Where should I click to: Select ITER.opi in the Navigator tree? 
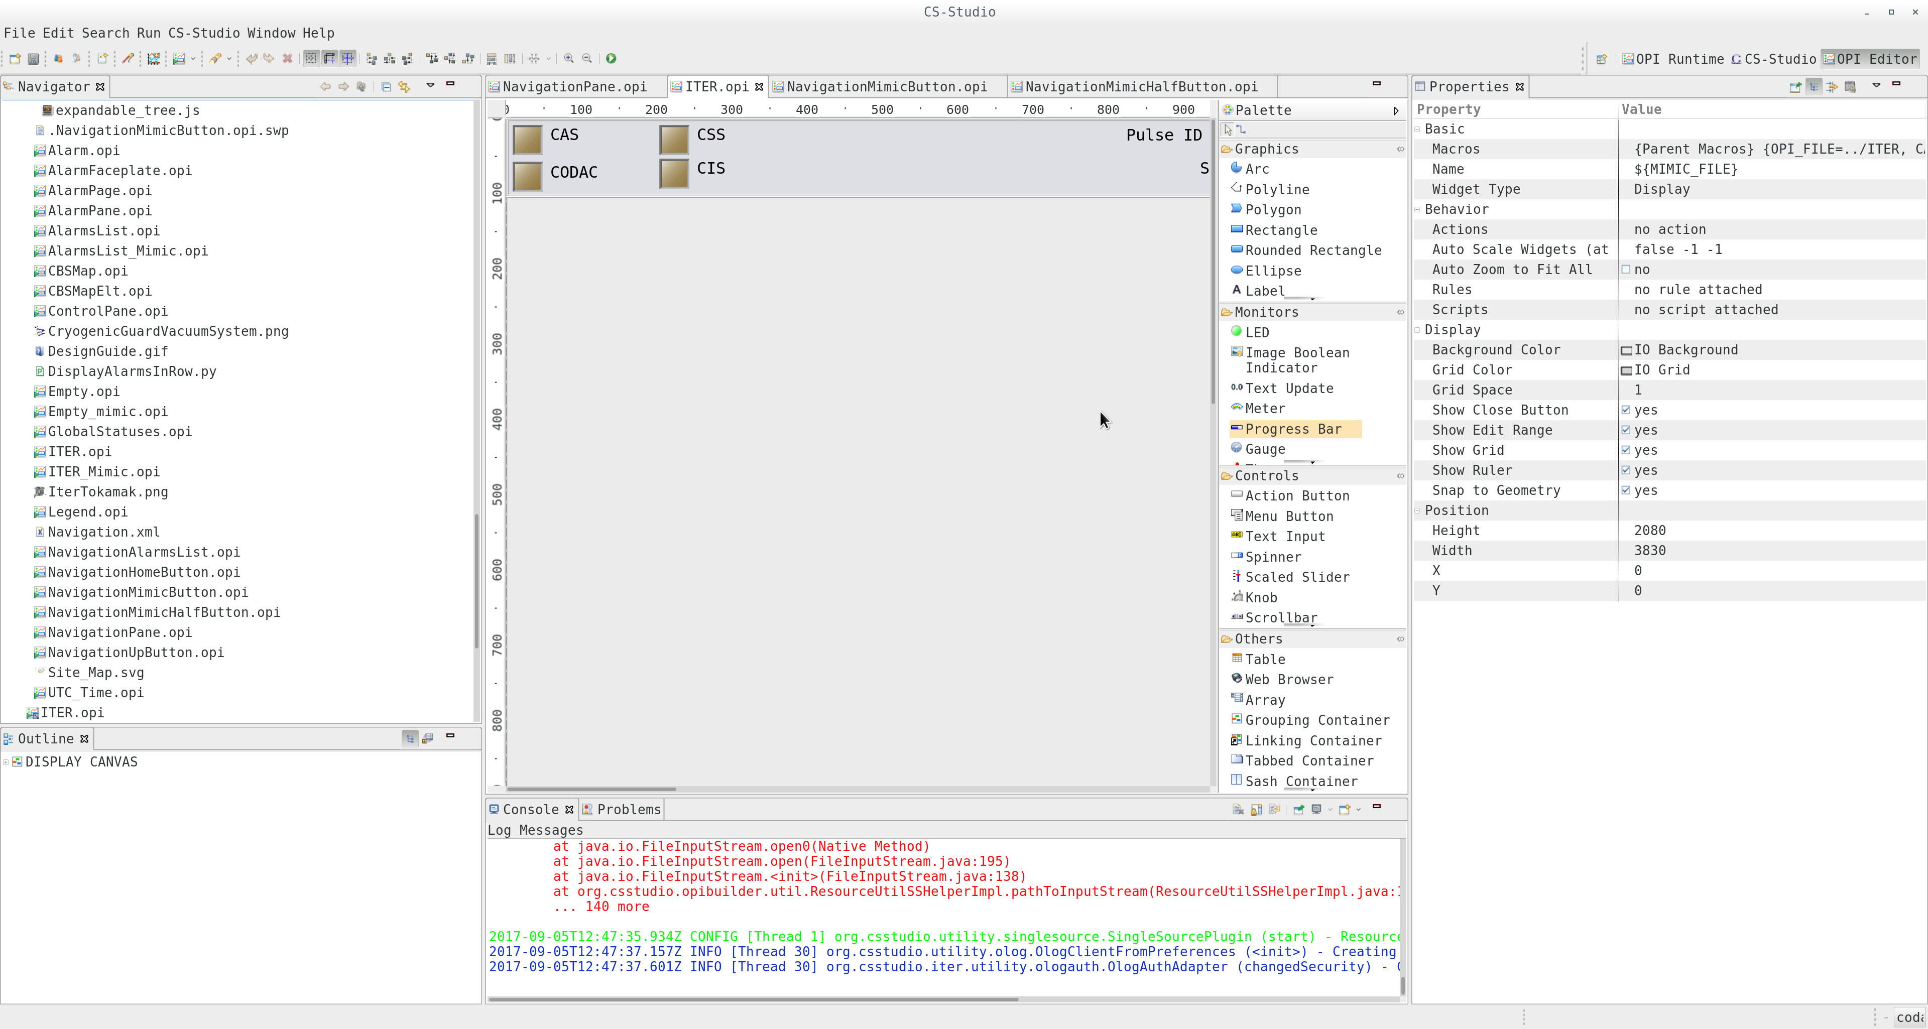[x=79, y=451]
